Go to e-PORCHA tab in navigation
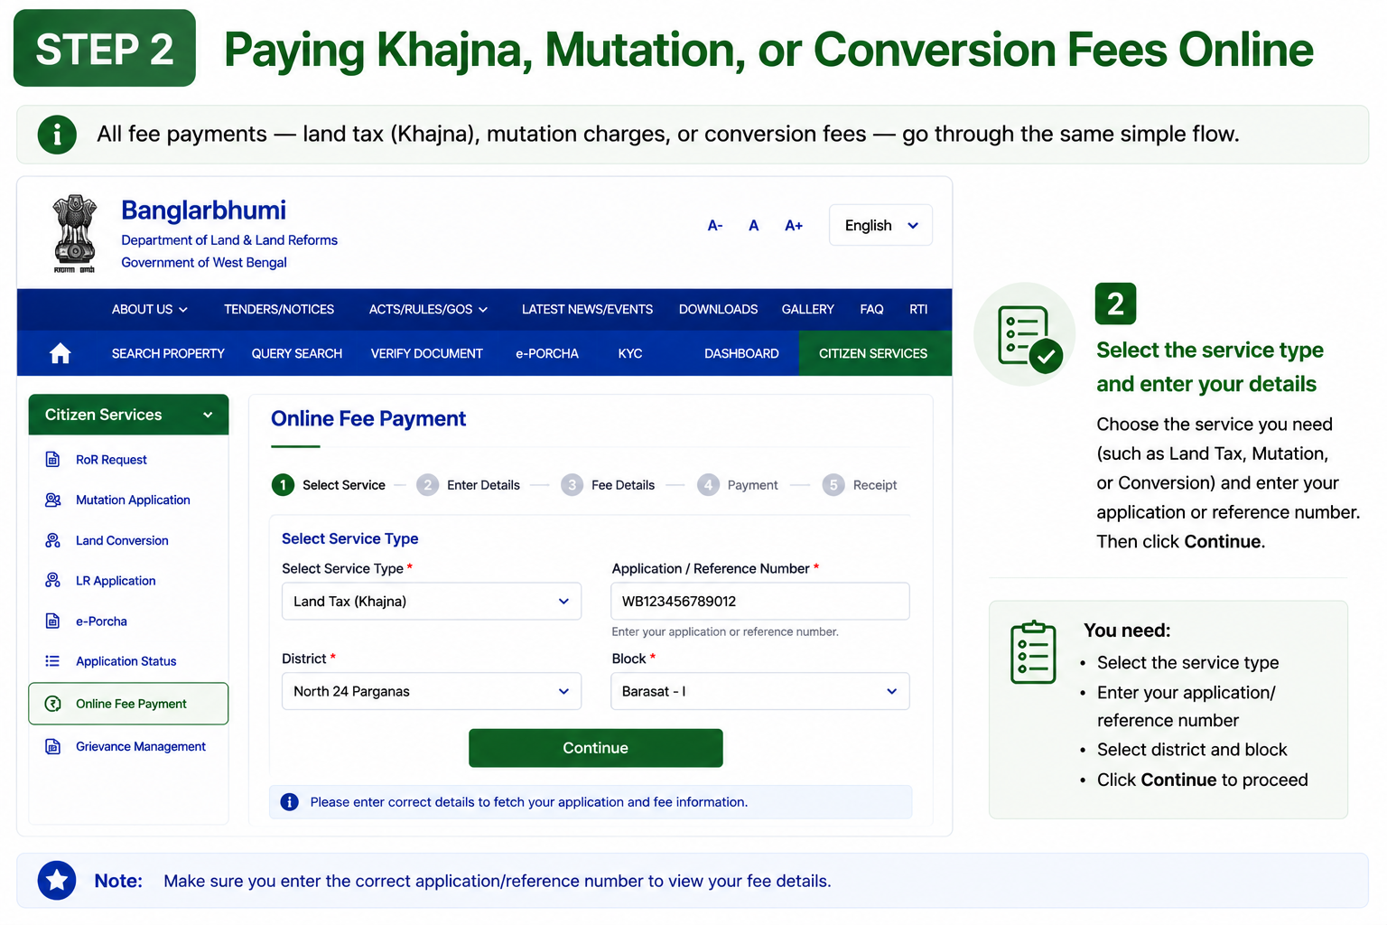This screenshot has width=1387, height=925. (547, 353)
